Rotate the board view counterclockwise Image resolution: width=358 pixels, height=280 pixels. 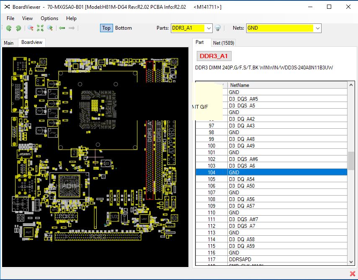pyautogui.click(x=9, y=28)
